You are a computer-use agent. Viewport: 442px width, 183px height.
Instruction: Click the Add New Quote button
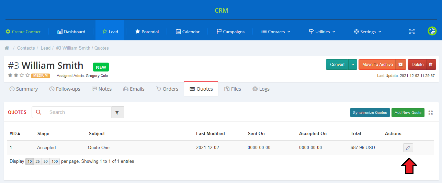point(408,113)
